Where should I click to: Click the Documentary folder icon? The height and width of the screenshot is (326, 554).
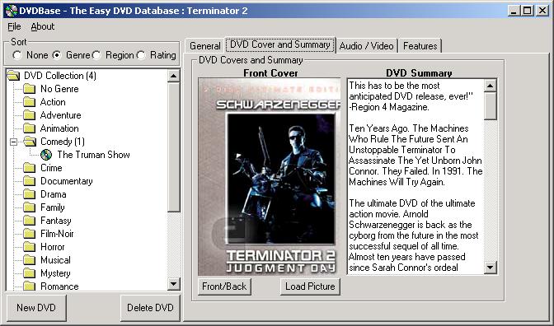pos(30,181)
